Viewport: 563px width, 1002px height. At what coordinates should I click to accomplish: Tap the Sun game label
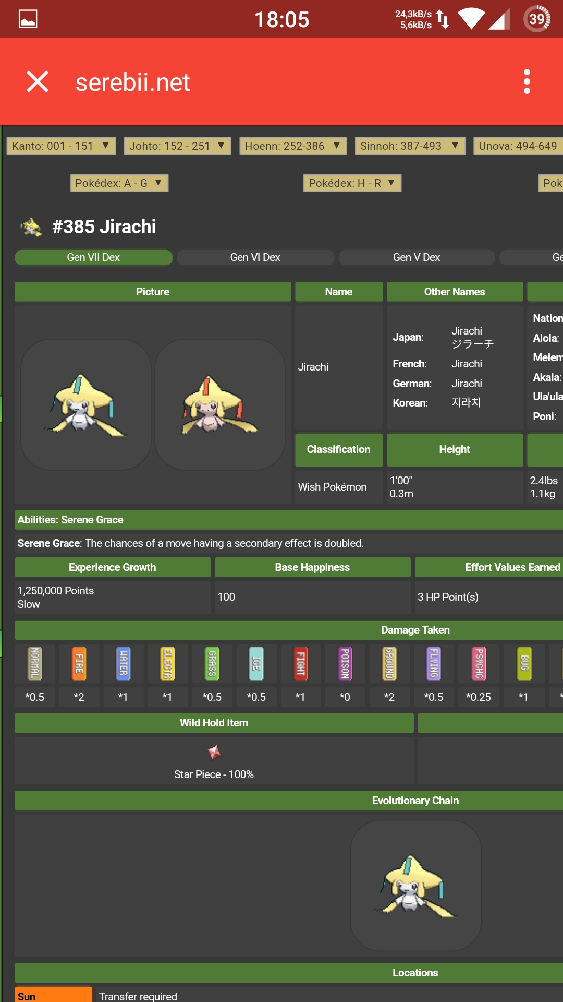(x=54, y=995)
